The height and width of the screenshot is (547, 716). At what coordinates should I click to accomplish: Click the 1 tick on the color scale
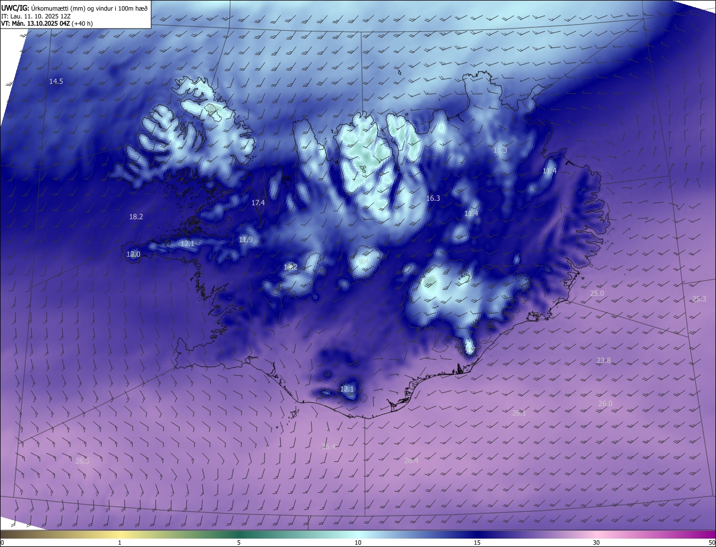coord(120,543)
